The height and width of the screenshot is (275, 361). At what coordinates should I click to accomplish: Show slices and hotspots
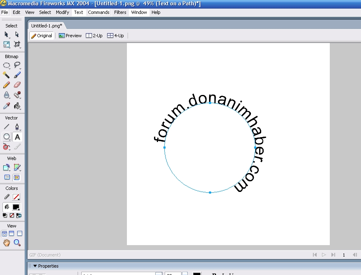(16, 177)
